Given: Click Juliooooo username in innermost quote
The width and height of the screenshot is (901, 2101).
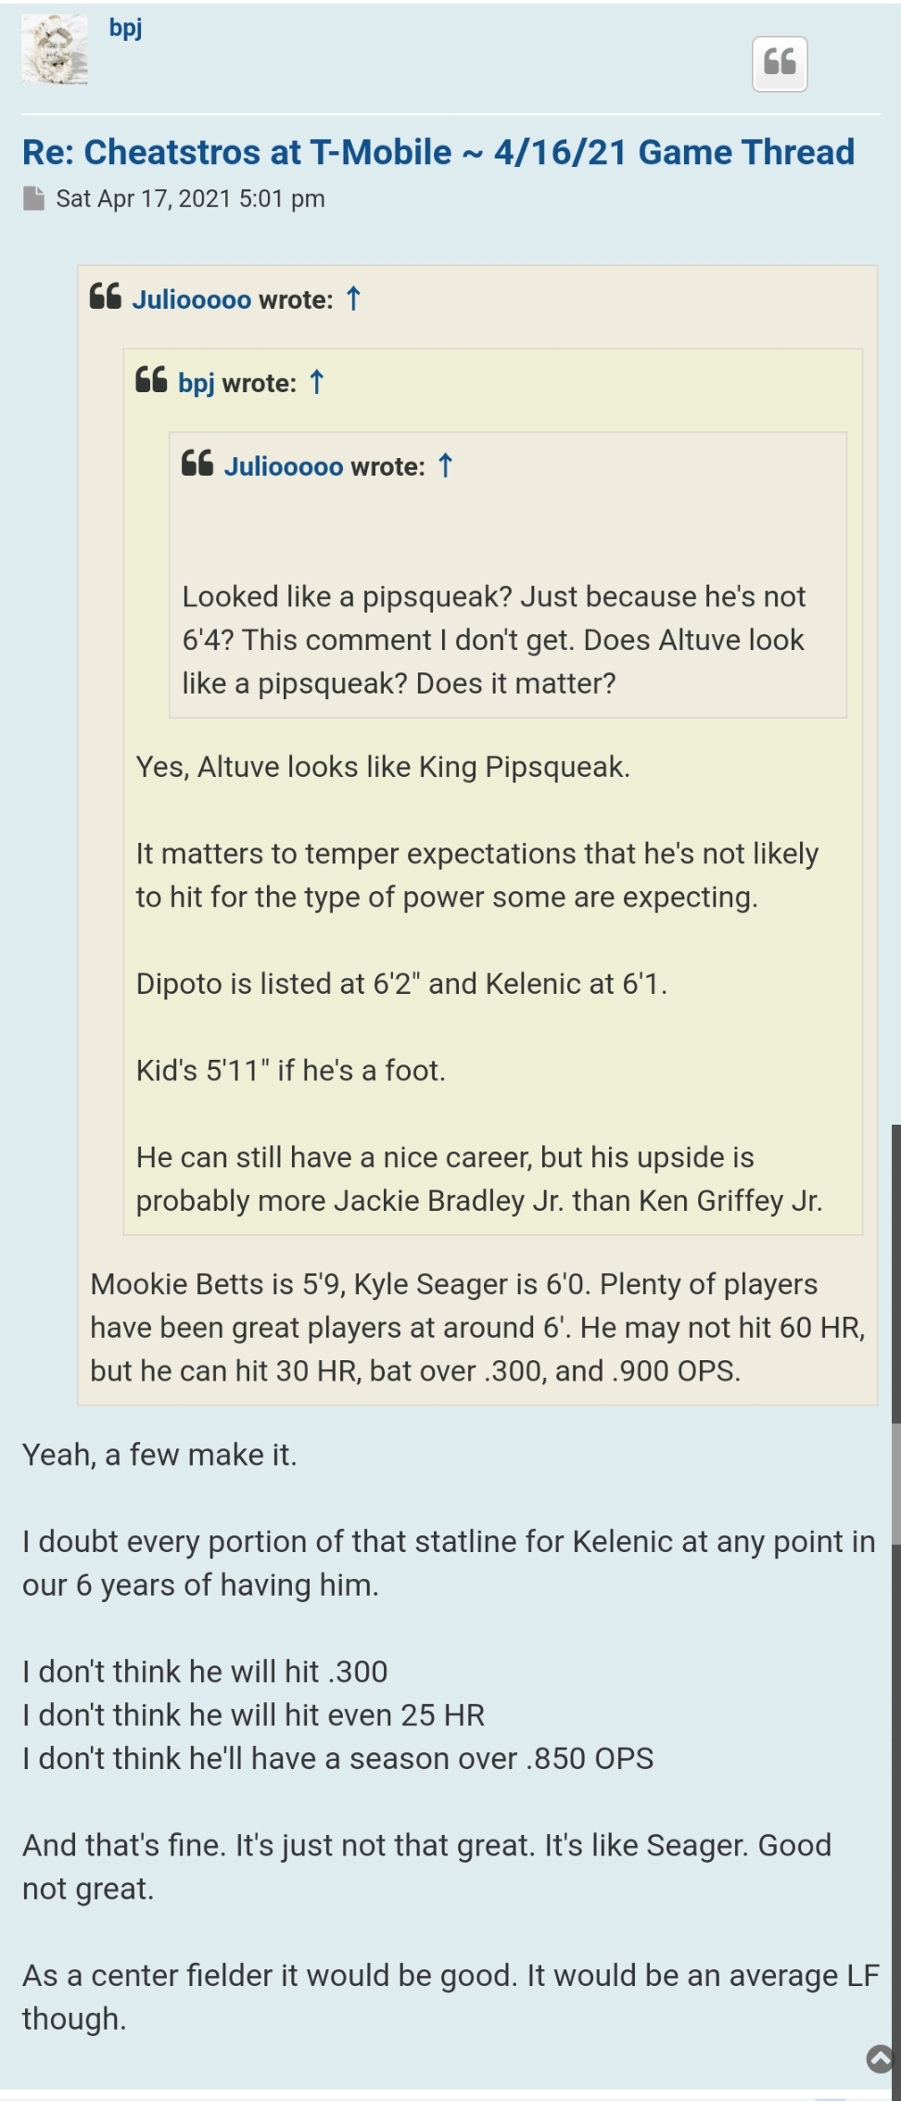Looking at the screenshot, I should click(x=283, y=466).
